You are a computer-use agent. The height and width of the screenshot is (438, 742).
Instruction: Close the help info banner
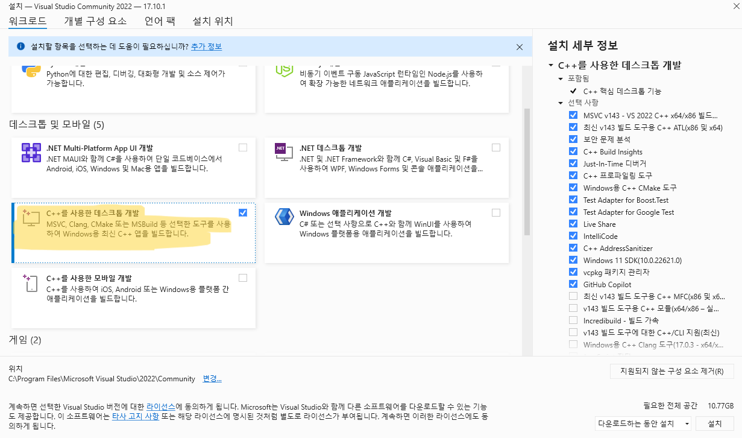pyautogui.click(x=520, y=47)
